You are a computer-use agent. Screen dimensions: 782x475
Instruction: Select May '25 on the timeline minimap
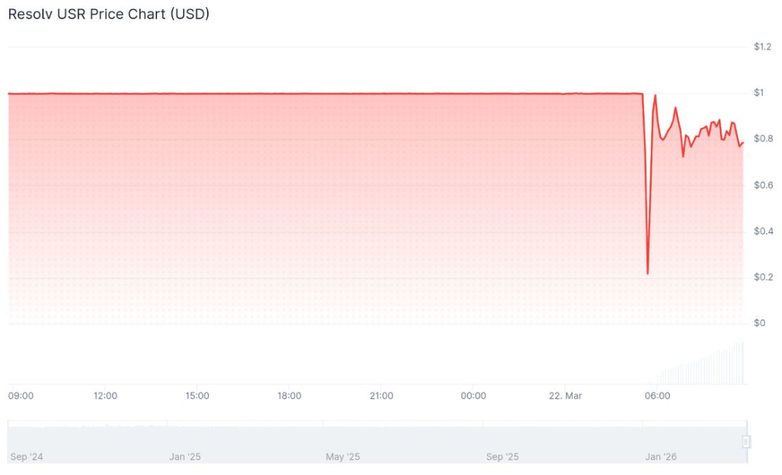pyautogui.click(x=343, y=456)
